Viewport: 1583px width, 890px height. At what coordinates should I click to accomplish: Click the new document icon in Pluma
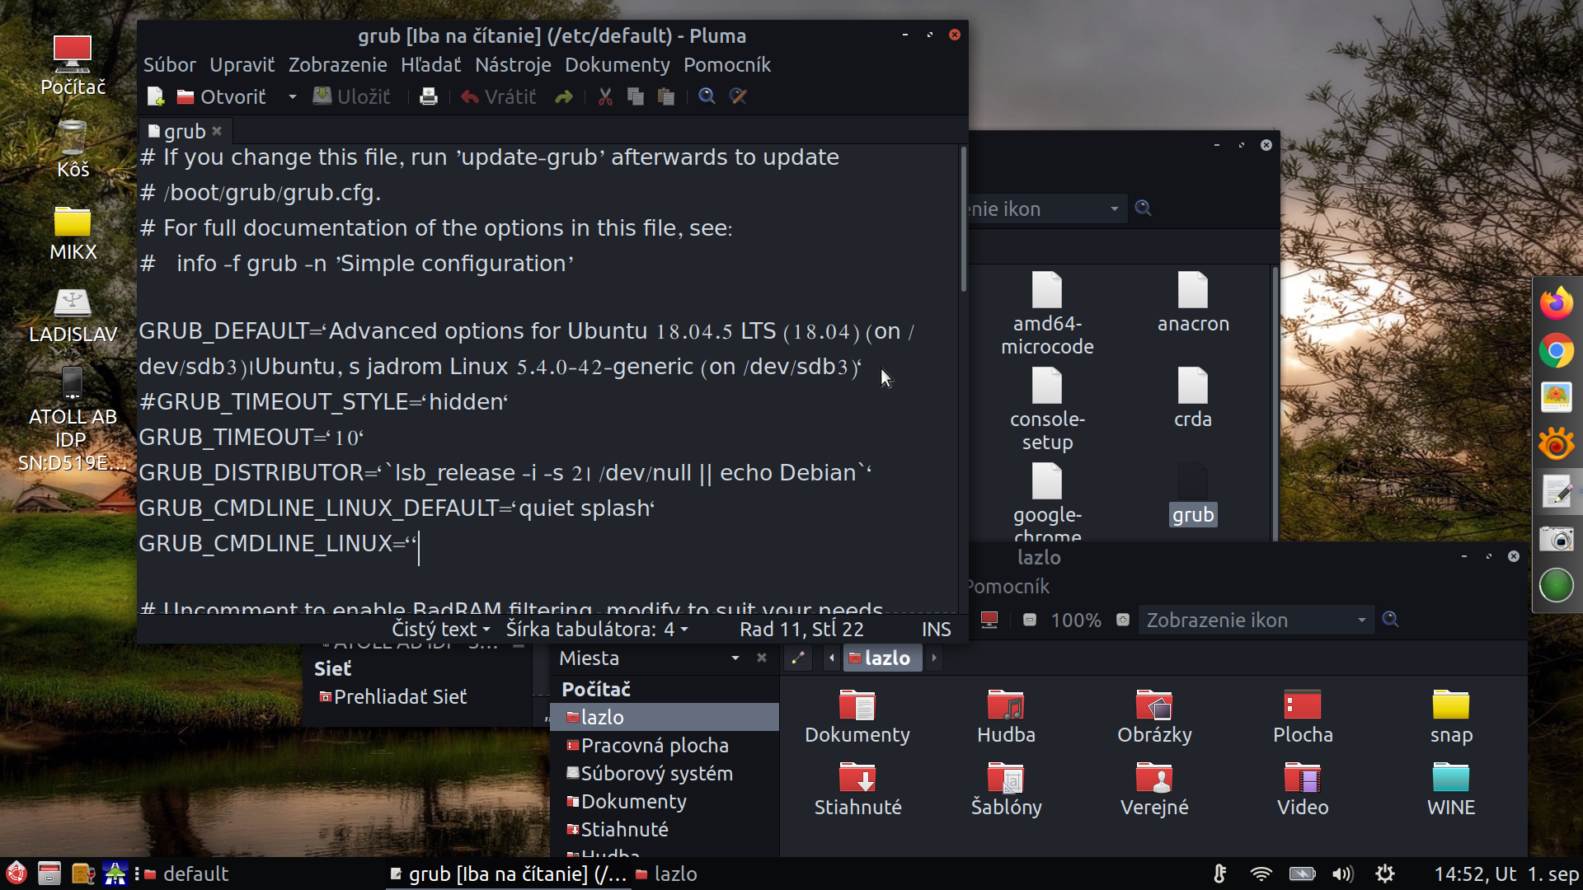(155, 96)
